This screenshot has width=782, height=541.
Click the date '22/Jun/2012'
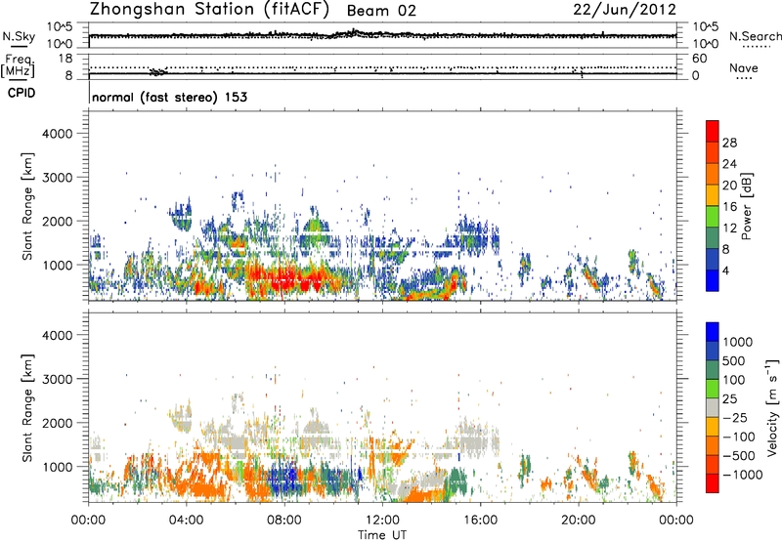tap(625, 10)
